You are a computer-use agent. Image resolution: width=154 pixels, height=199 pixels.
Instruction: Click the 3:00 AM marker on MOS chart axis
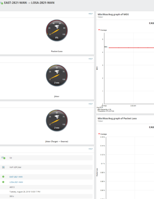point(133,106)
